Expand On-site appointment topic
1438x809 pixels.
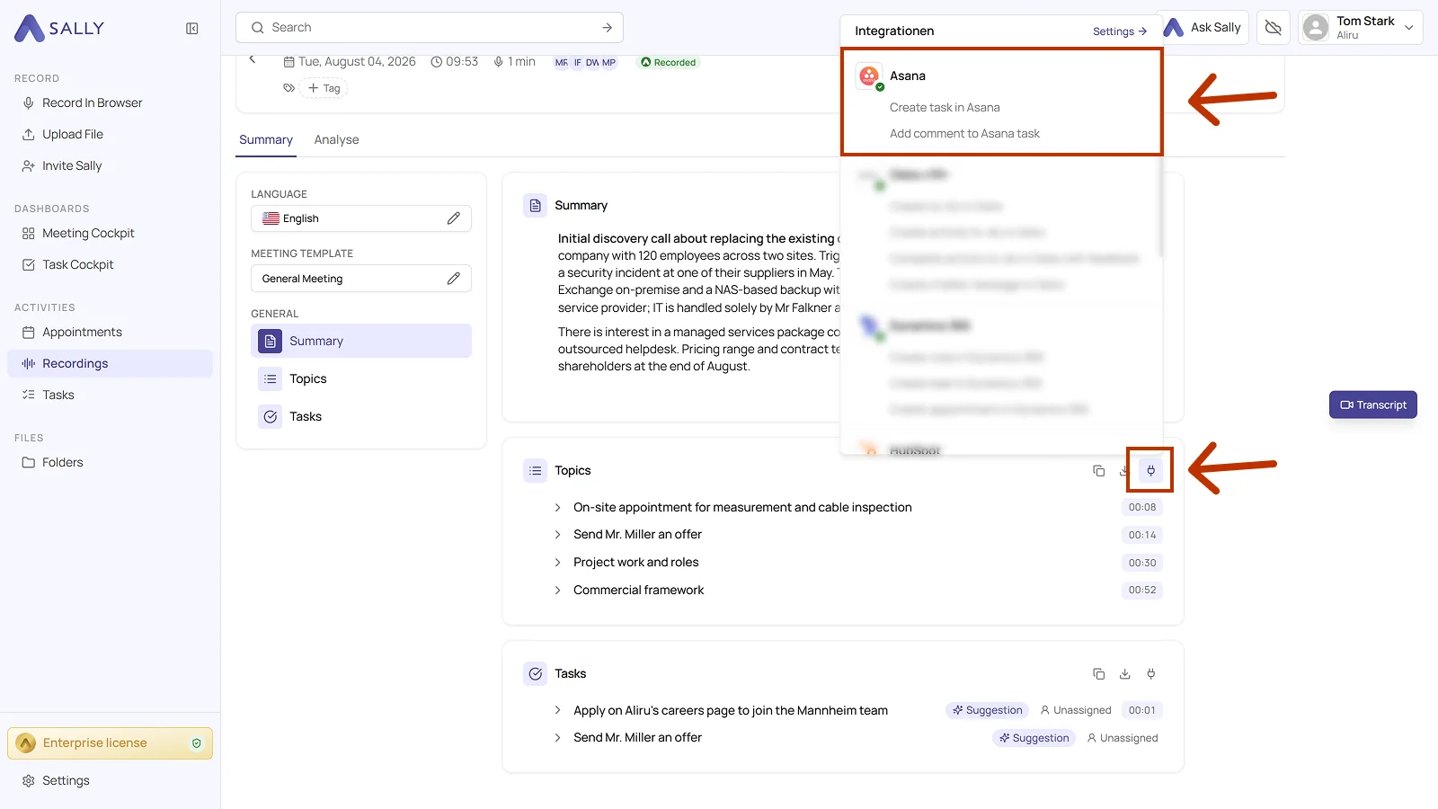pyautogui.click(x=557, y=507)
